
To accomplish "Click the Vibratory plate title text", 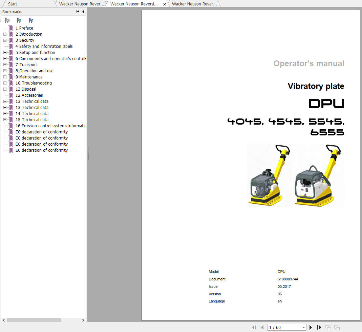I will [x=316, y=86].
